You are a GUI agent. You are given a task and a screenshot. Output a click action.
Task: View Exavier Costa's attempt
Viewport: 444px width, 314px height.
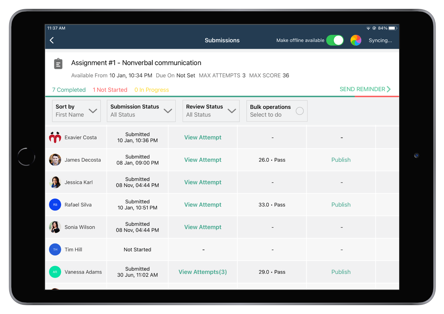pyautogui.click(x=203, y=137)
